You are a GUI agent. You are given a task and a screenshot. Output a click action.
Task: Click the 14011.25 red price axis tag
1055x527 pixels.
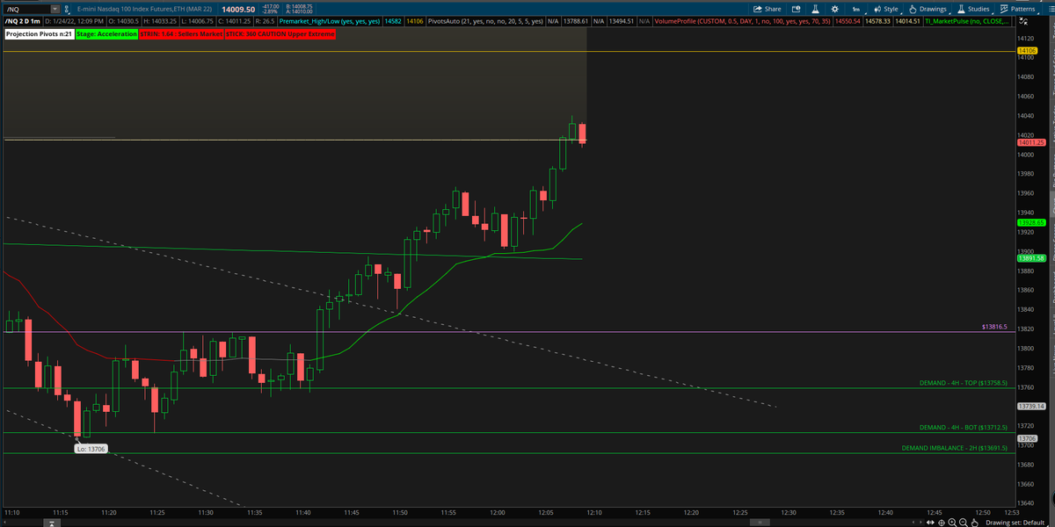tap(1030, 142)
